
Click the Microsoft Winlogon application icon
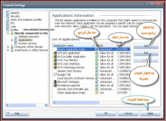(x=55, y=82)
